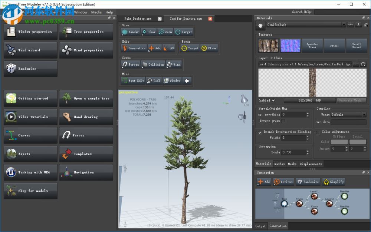Viewport: 371px width, 232px height.
Task: Select the Collision tool
Action: coord(153,64)
